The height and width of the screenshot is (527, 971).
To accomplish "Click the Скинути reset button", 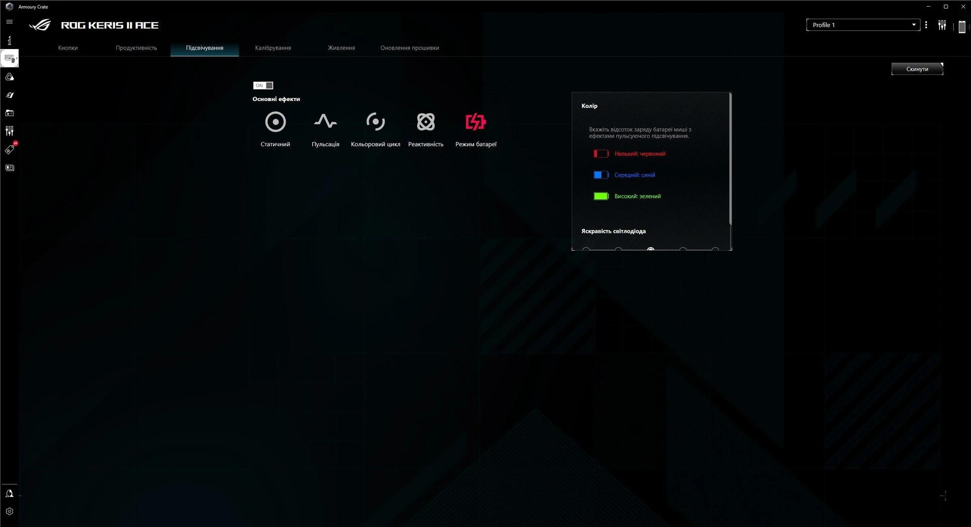I will tap(917, 69).
